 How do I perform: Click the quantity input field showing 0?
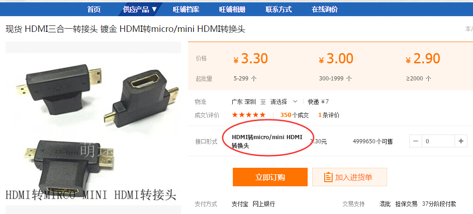(438, 141)
